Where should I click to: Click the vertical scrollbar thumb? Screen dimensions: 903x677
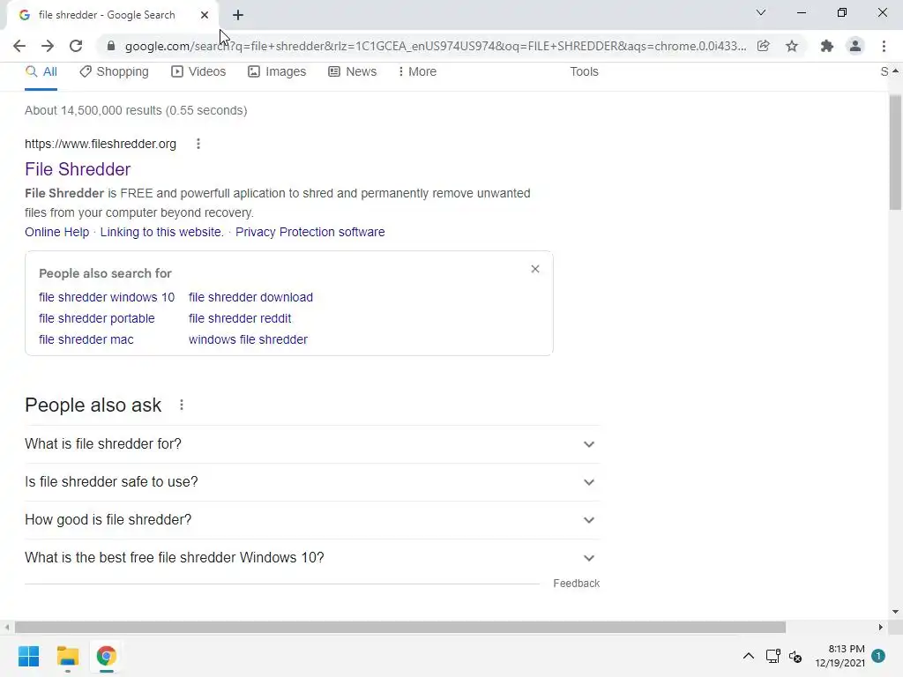(895, 153)
